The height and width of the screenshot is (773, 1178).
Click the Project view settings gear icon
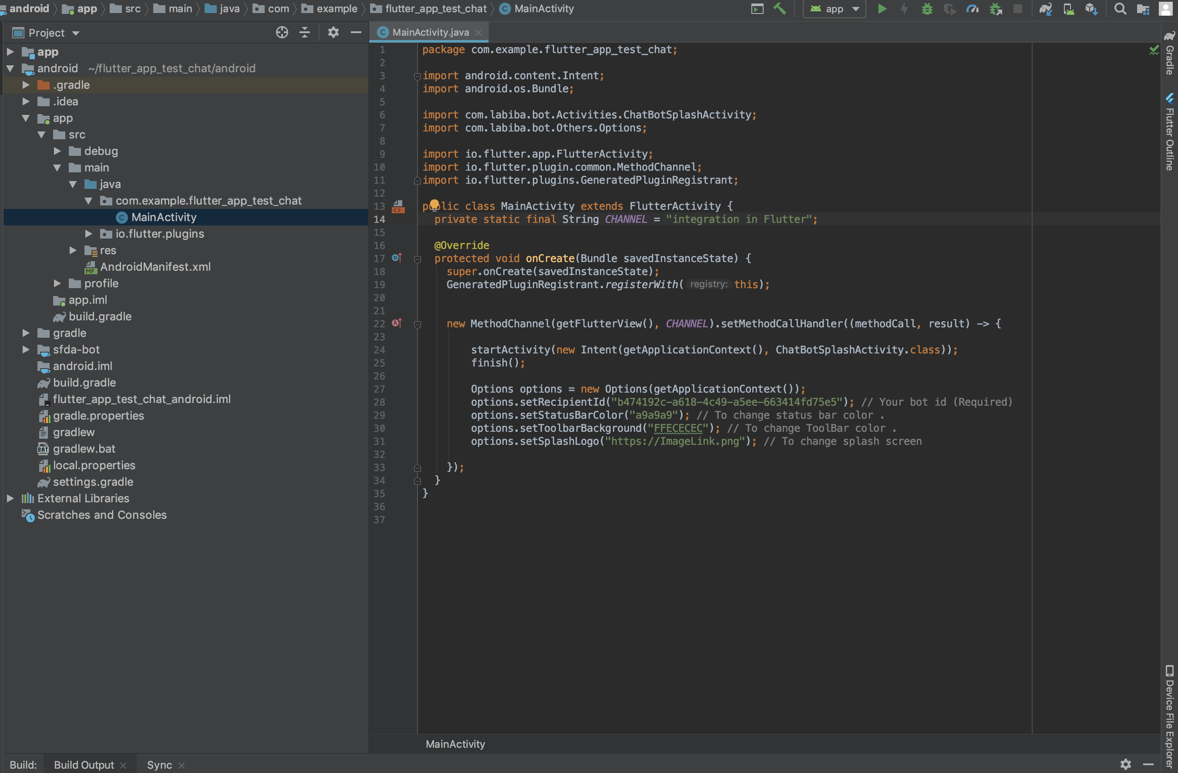point(331,32)
